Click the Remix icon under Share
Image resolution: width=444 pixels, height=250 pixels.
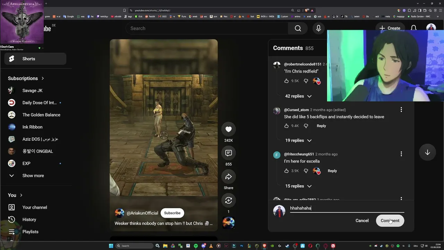coord(228,200)
